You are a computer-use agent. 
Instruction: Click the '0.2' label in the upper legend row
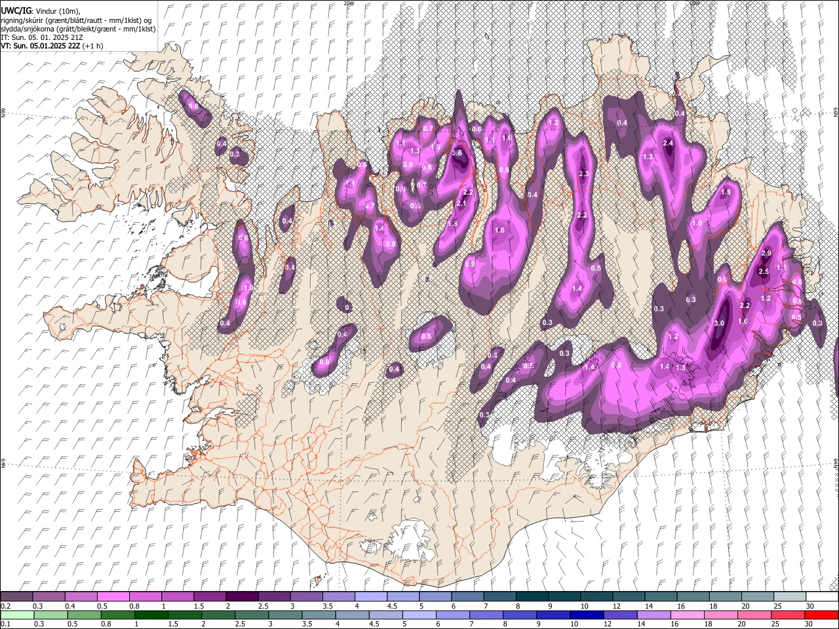click(6, 606)
